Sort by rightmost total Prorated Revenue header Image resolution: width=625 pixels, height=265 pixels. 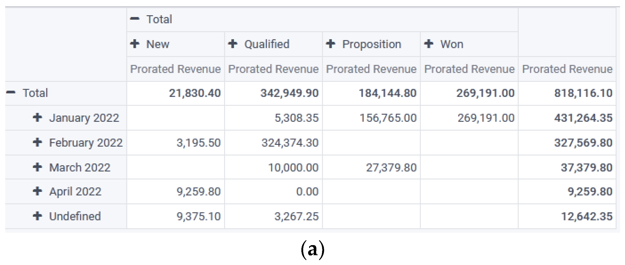(567, 69)
